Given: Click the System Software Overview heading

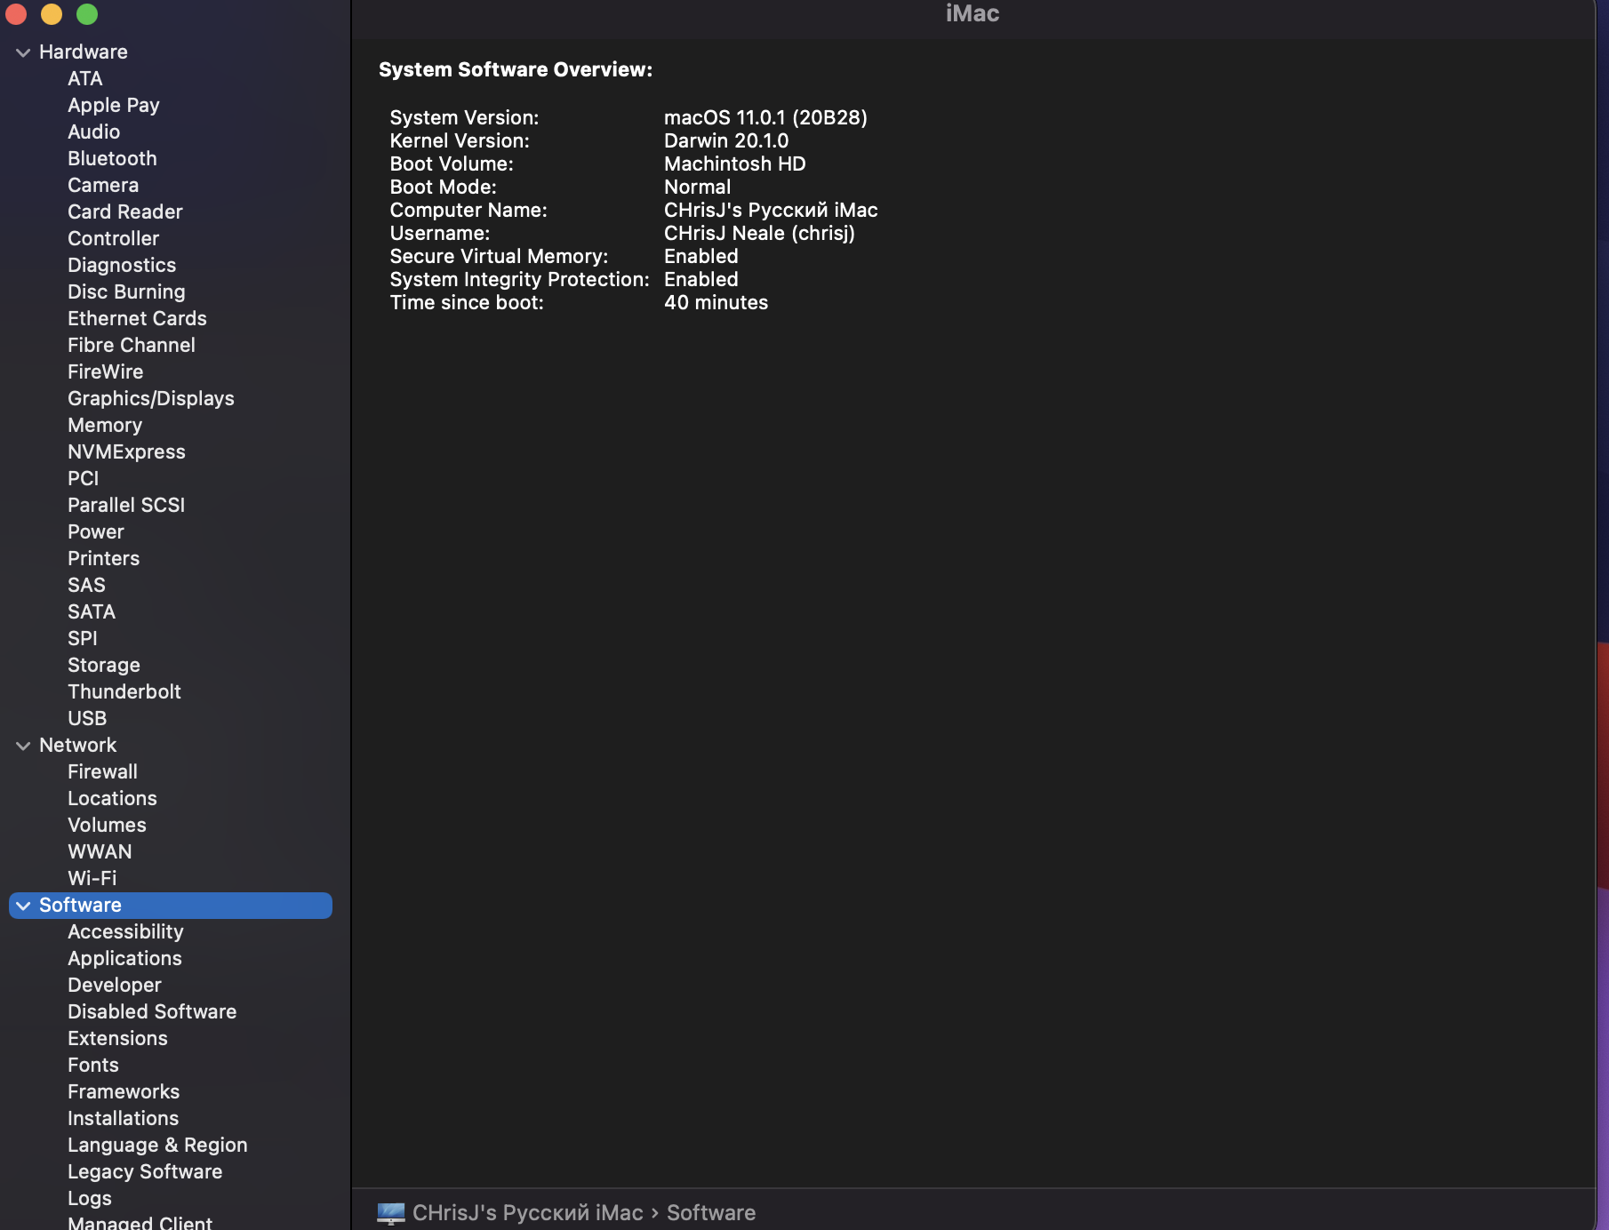Looking at the screenshot, I should click(x=516, y=70).
